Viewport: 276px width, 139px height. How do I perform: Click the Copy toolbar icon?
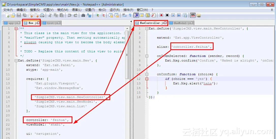point(56,16)
